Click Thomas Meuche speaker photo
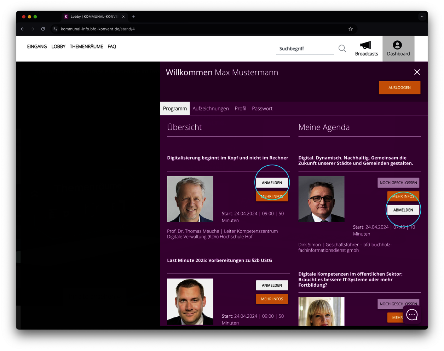 tap(190, 199)
